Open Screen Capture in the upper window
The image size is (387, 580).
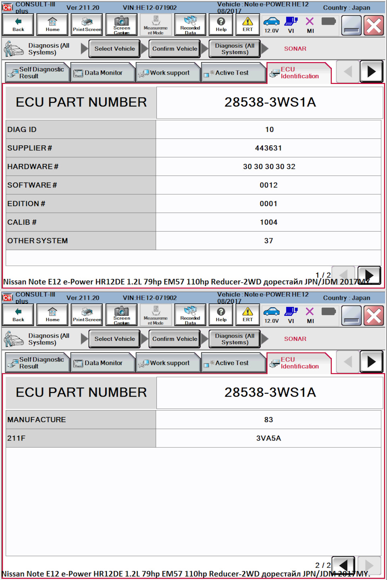(x=121, y=24)
